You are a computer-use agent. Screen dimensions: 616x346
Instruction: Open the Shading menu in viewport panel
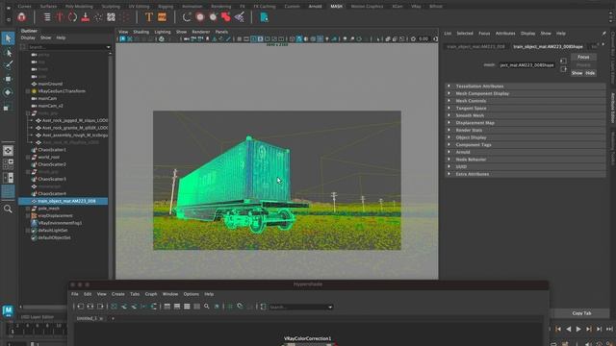point(141,32)
